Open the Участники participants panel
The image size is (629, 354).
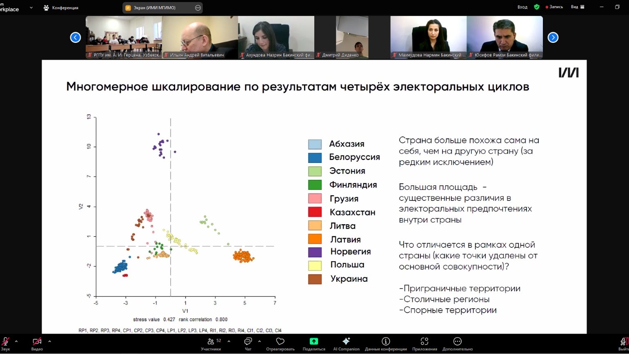211,343
